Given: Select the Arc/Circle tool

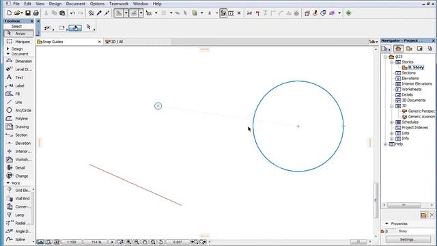Looking at the screenshot, I should (x=19, y=110).
